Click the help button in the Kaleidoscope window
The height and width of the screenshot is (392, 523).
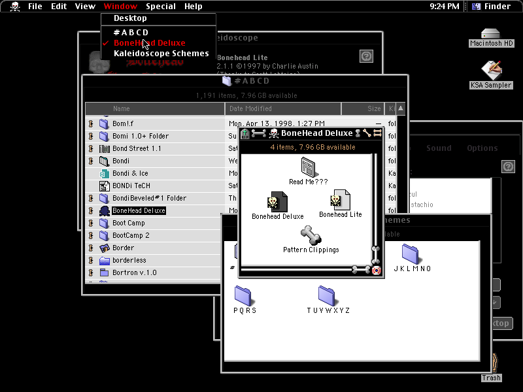pos(366,56)
